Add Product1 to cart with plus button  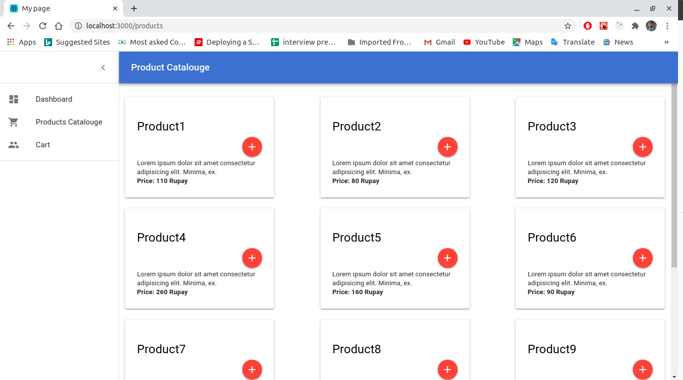[252, 147]
